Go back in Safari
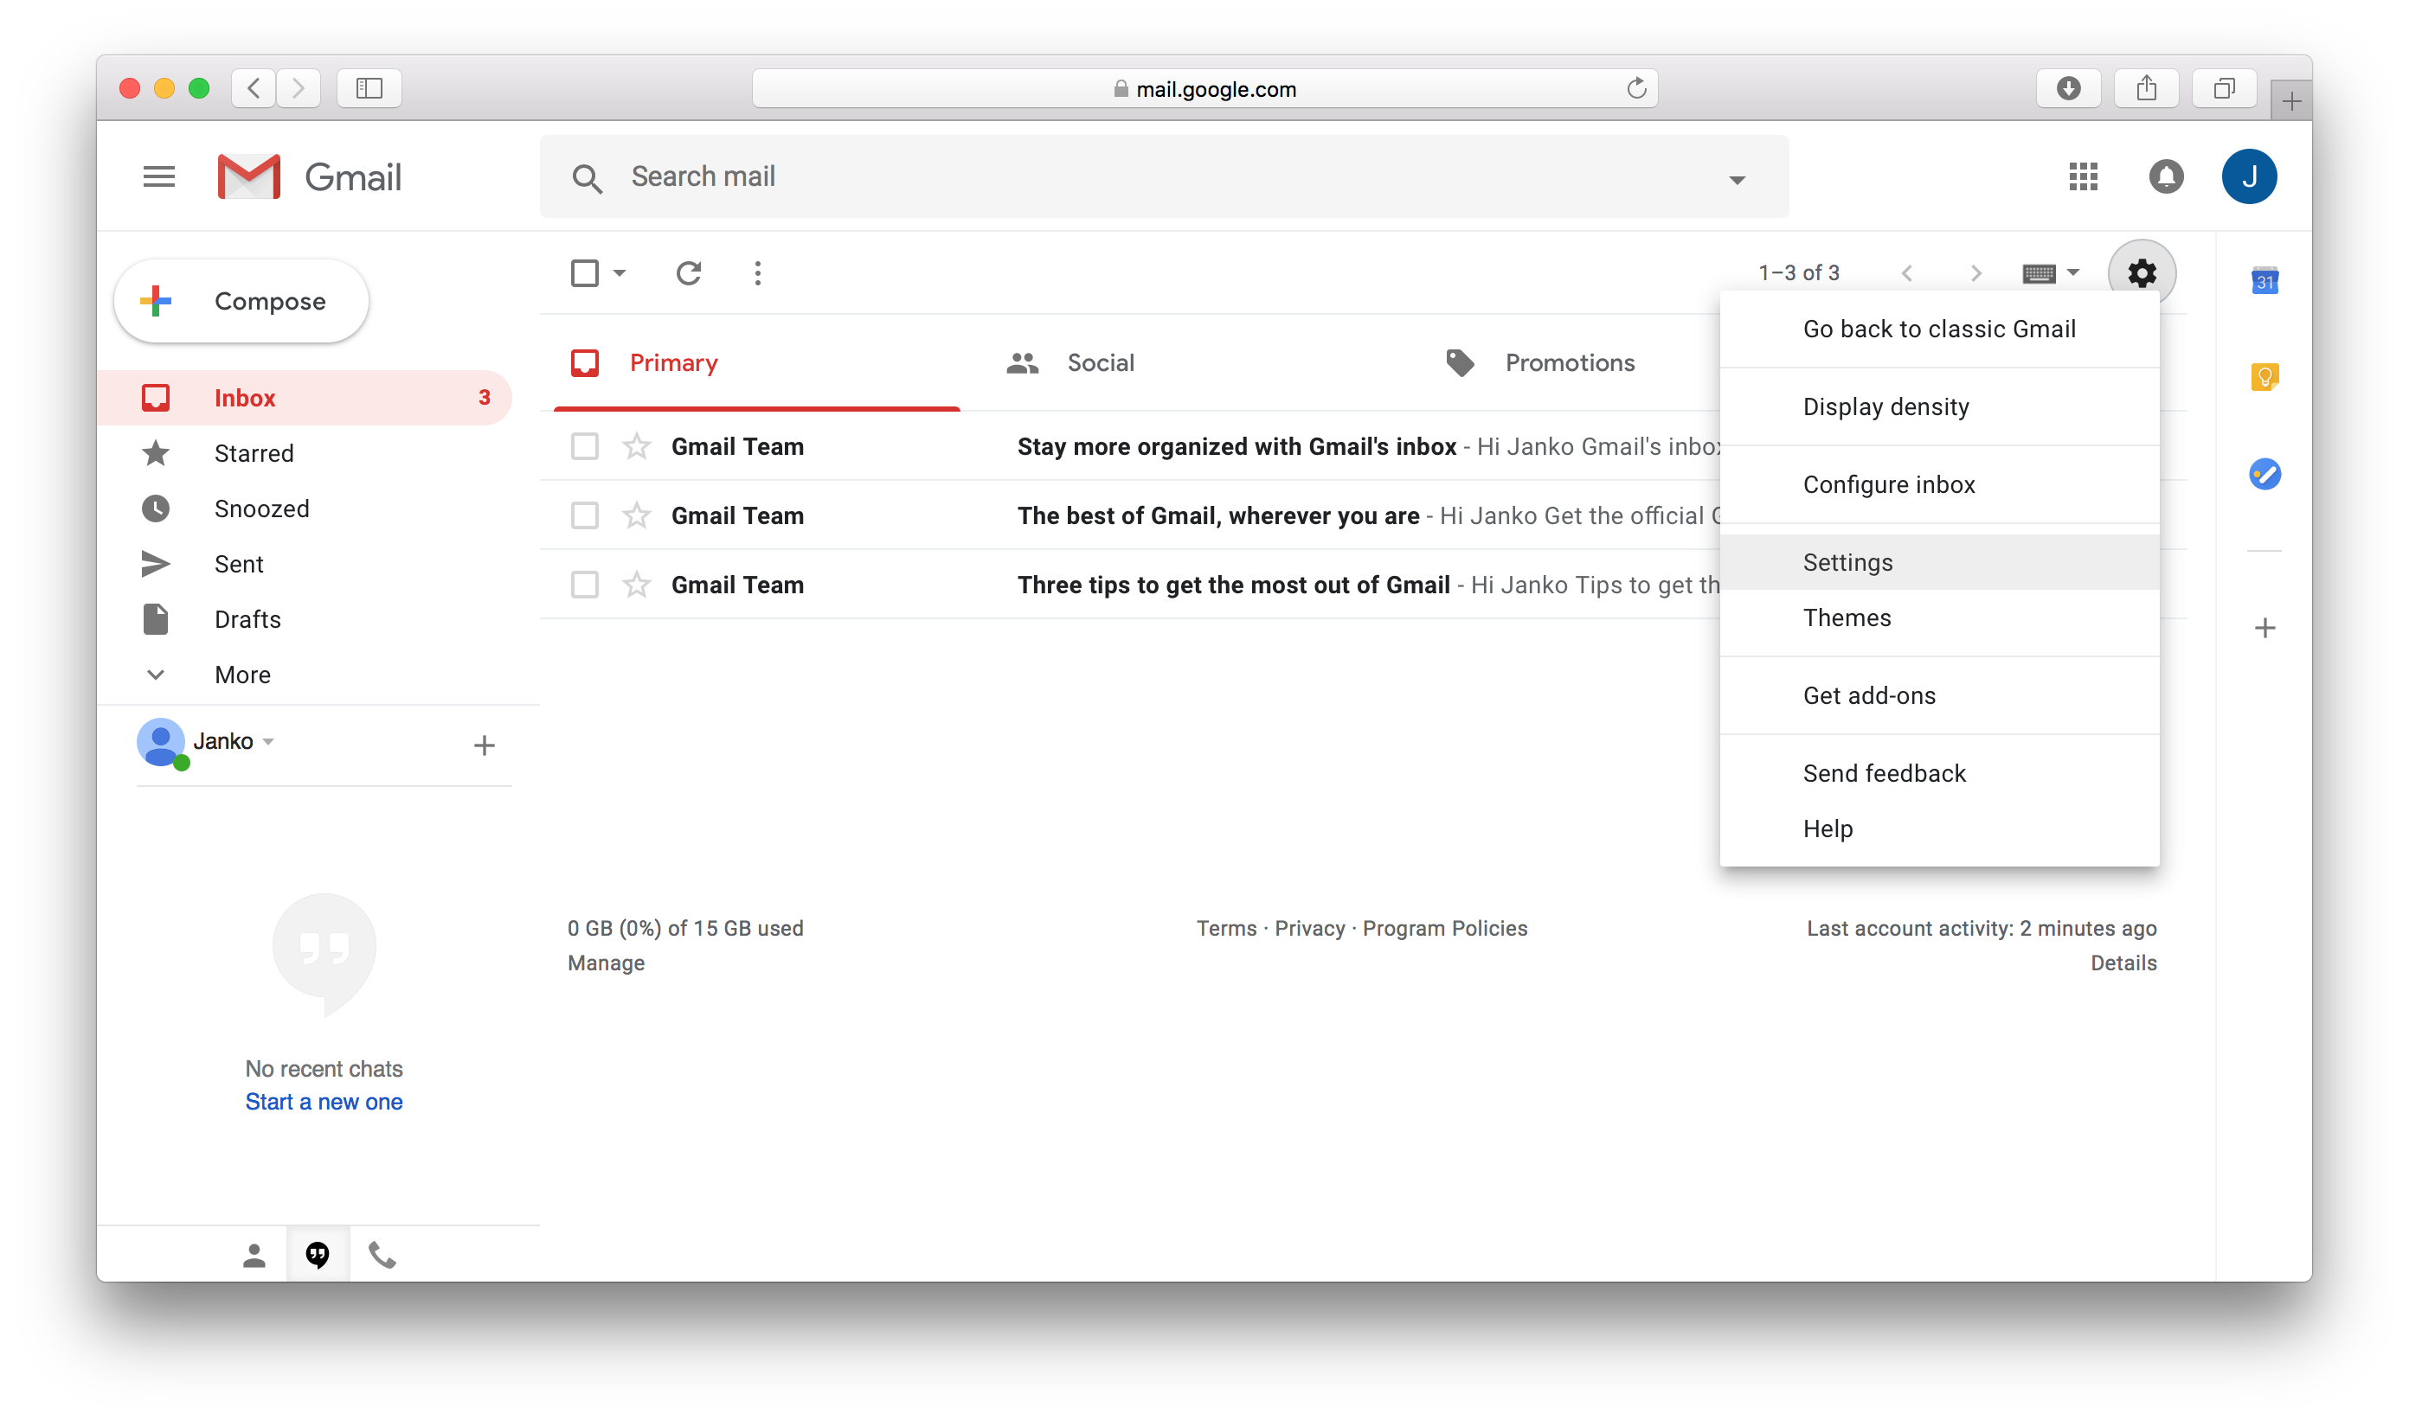 (254, 88)
